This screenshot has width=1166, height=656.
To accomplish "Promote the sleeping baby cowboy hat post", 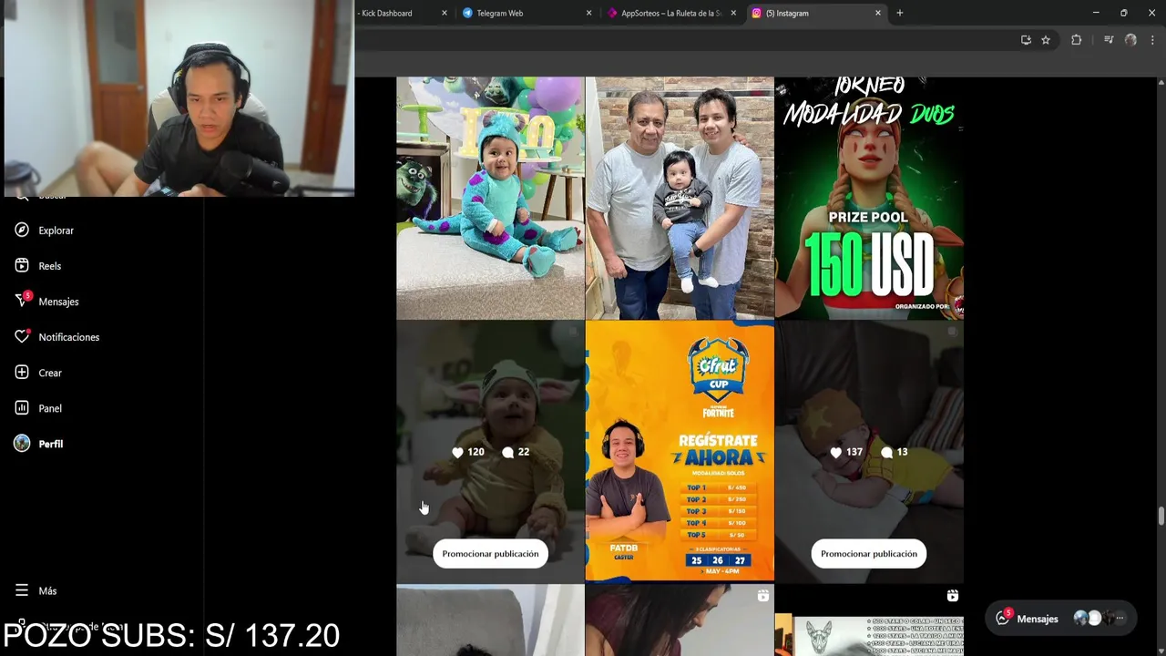I will coord(869,554).
